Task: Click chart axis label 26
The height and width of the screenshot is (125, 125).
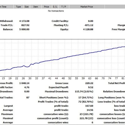Action: [x=23, y=78]
